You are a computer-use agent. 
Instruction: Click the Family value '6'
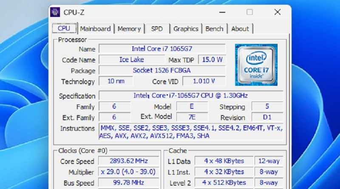[114, 107]
